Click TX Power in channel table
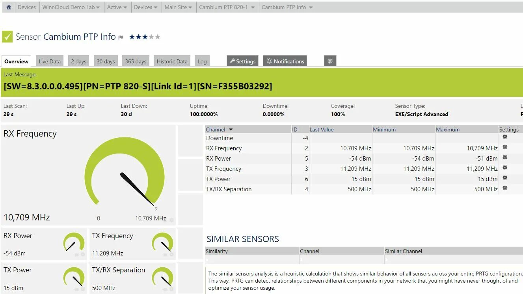The width and height of the screenshot is (523, 294). click(218, 179)
